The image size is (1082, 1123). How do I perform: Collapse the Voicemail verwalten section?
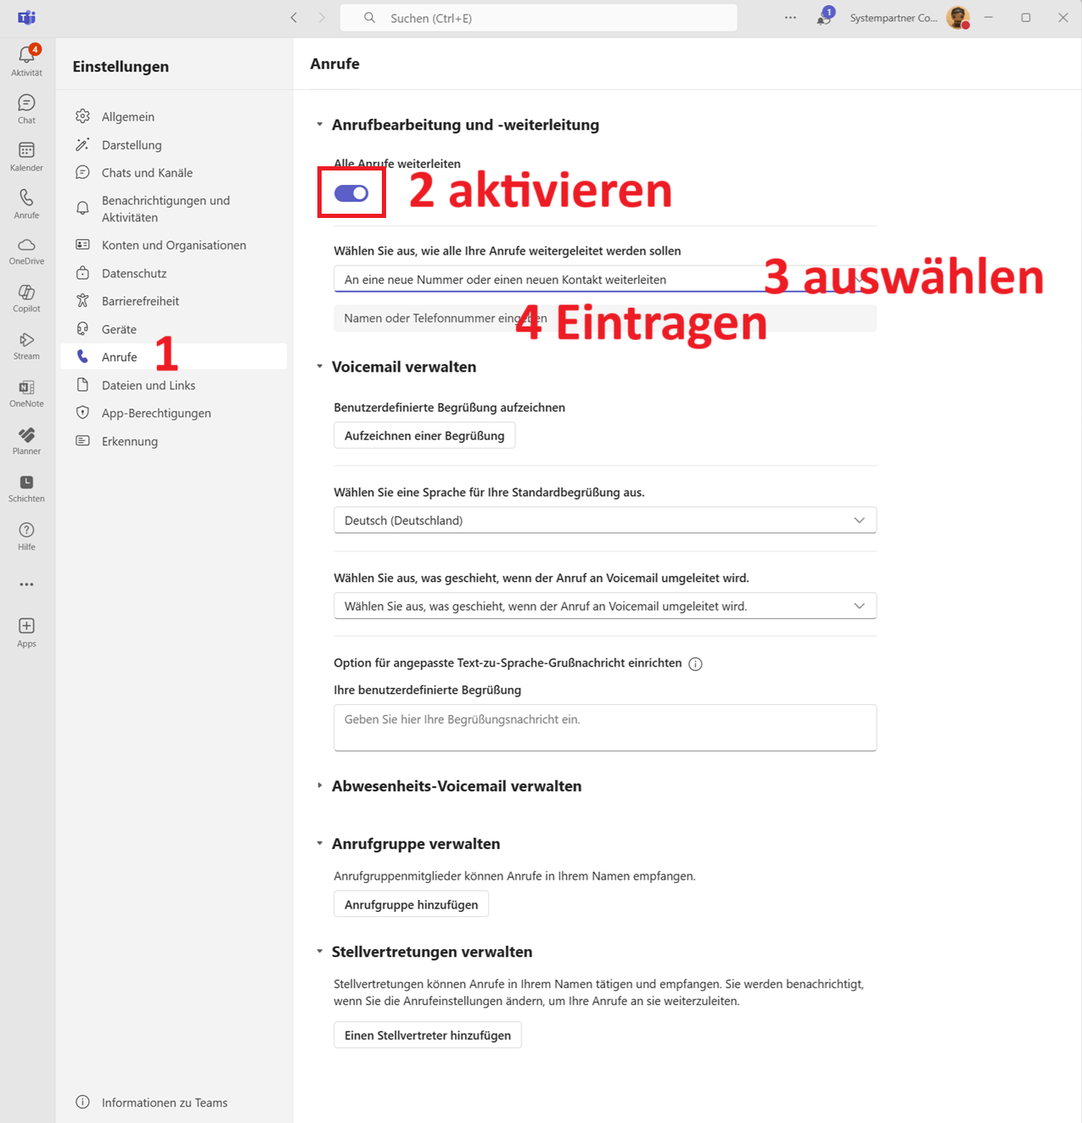point(320,367)
